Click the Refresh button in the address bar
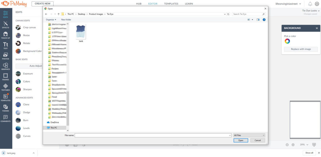The width and height of the screenshot is (321, 157). (228, 14)
